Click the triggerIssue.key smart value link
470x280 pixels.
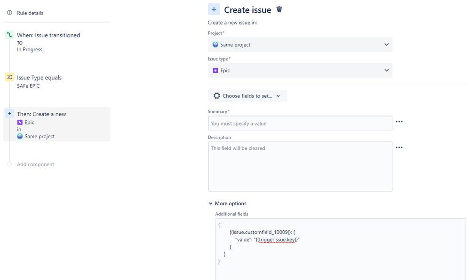tap(275, 239)
